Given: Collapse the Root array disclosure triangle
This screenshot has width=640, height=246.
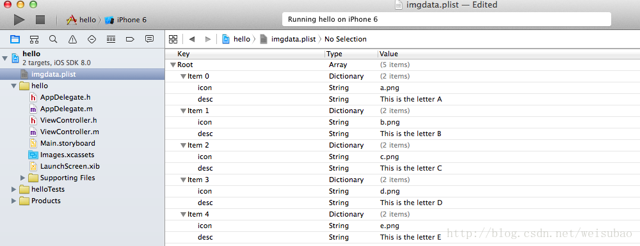Looking at the screenshot, I should [173, 65].
